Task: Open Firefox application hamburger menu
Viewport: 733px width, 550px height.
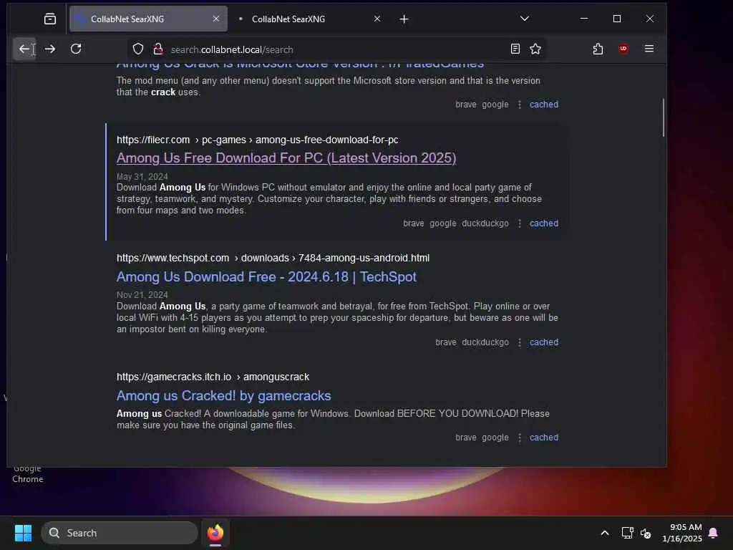Action: 649,49
